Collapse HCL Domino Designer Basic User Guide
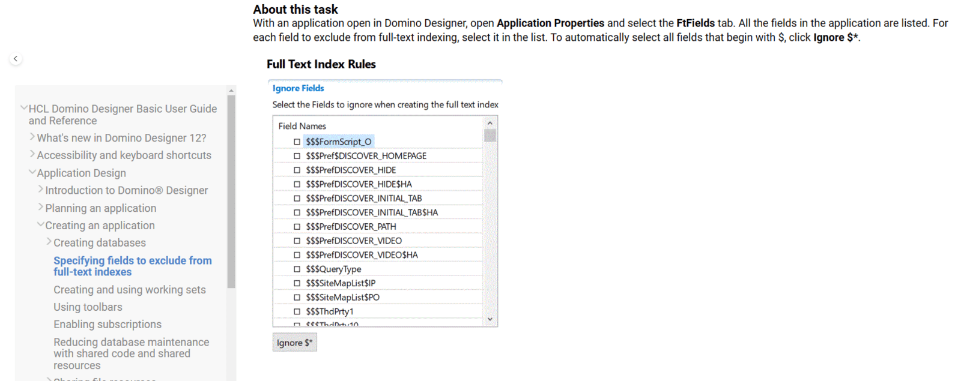961x381 pixels. [x=24, y=109]
